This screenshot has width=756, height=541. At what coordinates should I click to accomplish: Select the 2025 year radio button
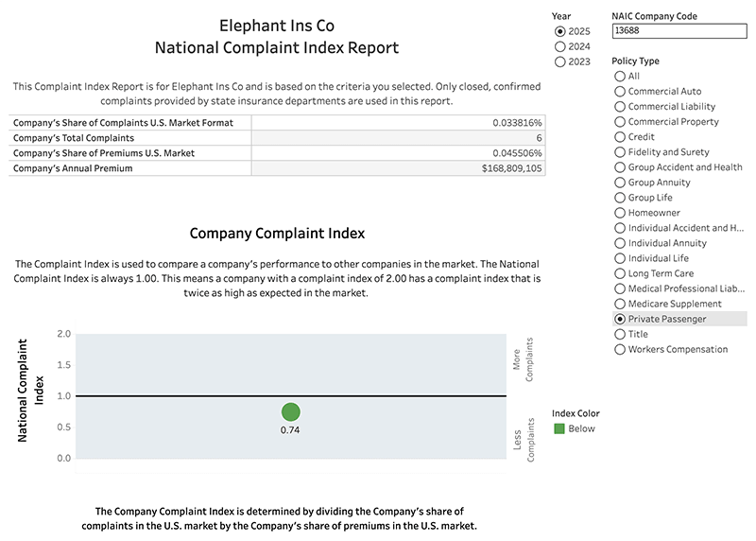pyautogui.click(x=559, y=31)
